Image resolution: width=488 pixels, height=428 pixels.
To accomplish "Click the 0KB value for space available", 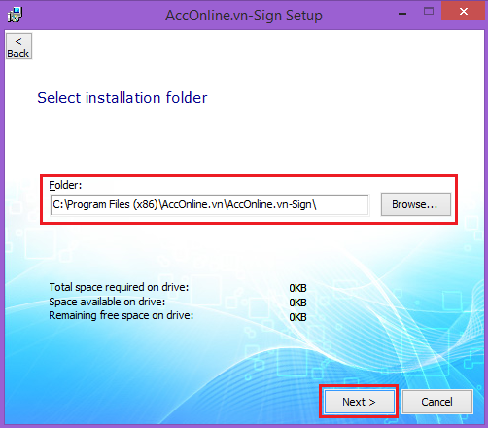I will coord(297,303).
